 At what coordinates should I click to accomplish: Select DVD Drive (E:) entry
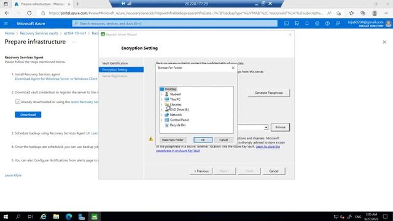179,109
